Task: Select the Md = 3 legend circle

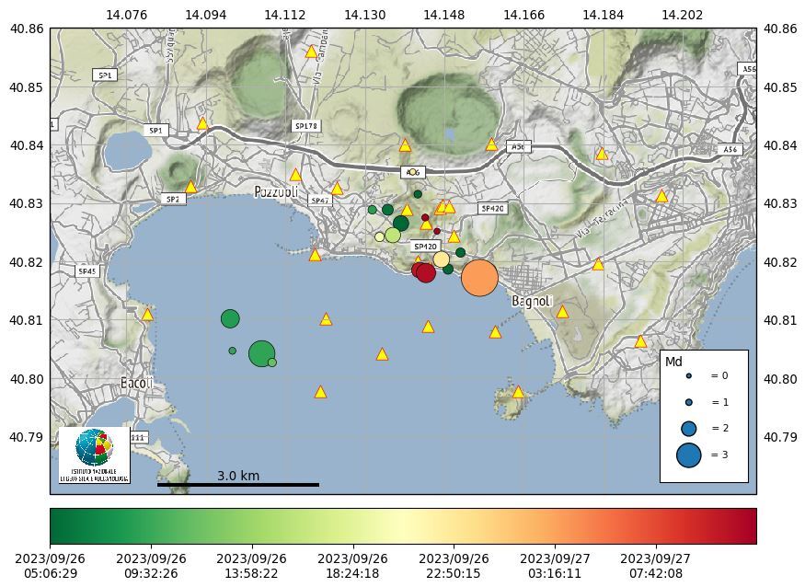Action: (688, 455)
